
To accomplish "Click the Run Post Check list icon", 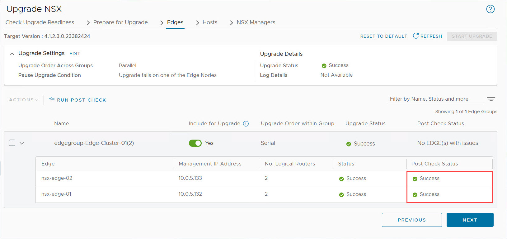I will click(52, 100).
